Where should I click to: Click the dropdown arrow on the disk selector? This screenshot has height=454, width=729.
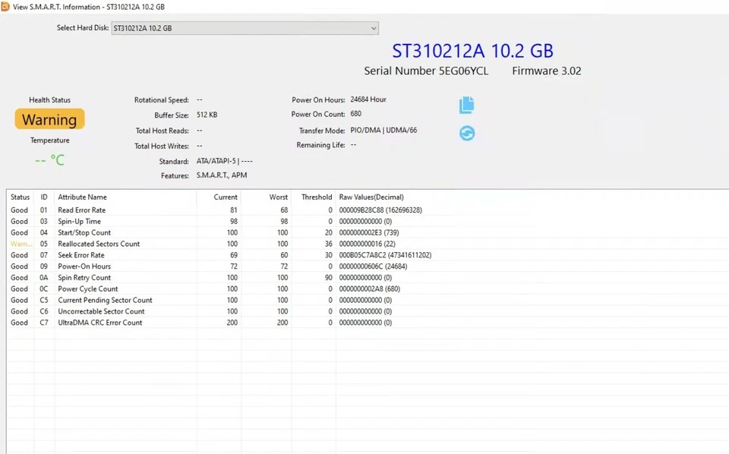(373, 28)
